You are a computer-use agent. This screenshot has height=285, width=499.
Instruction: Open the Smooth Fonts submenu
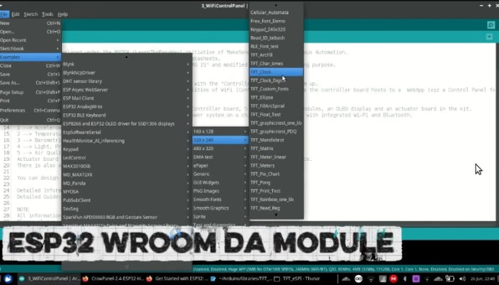coord(220,200)
